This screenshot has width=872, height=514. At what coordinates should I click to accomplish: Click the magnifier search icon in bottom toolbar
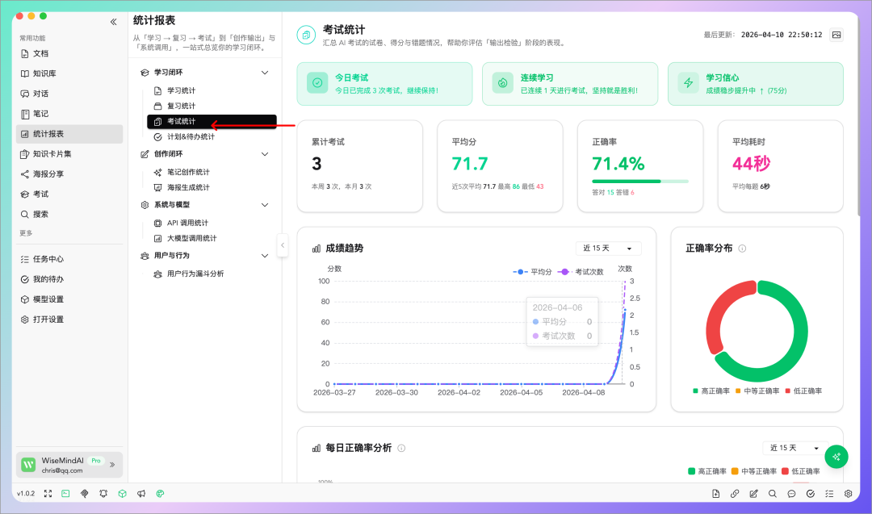pos(773,494)
